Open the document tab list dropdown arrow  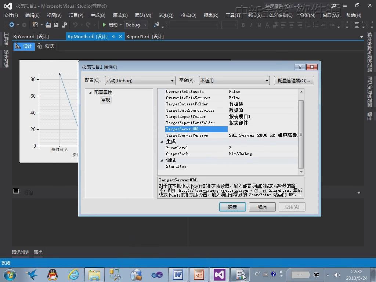pyautogui.click(x=362, y=37)
